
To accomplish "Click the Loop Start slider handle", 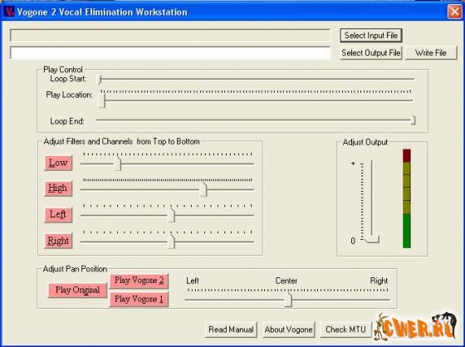I will coord(100,79).
